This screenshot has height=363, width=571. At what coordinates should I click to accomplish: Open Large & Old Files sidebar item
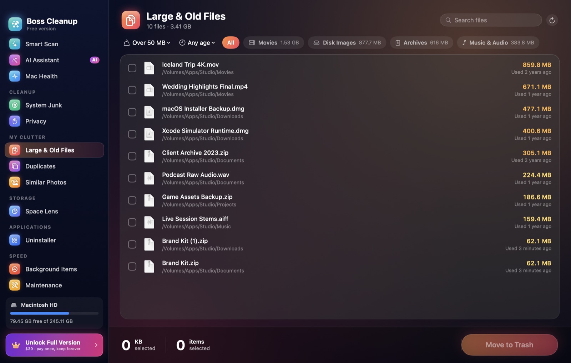54,150
